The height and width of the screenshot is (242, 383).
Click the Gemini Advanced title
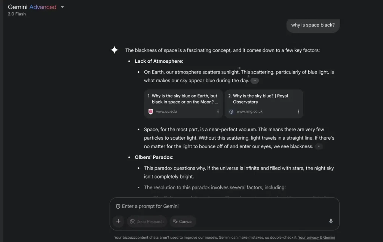click(x=32, y=7)
